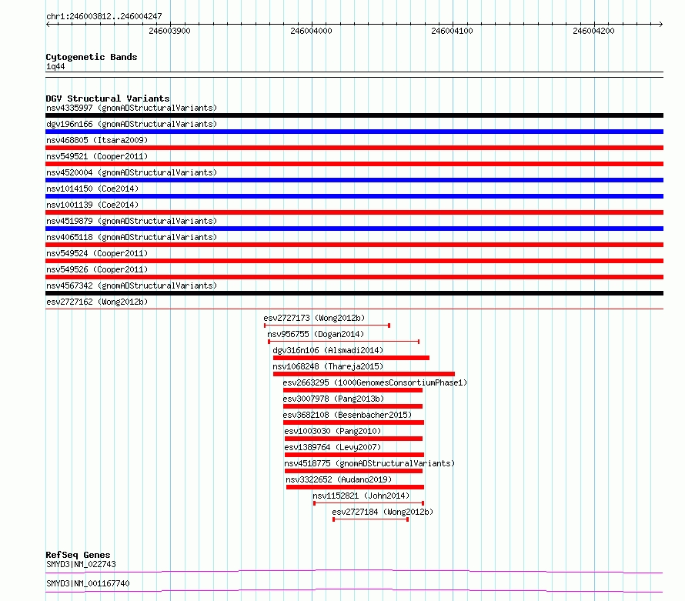Click the black bar under nsv4567342
This screenshot has width=685, height=601.
pos(354,293)
